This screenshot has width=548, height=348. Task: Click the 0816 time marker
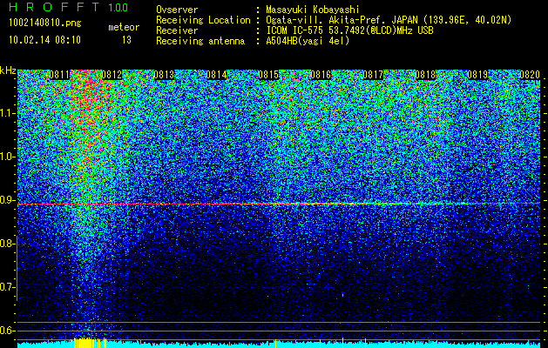(x=321, y=75)
